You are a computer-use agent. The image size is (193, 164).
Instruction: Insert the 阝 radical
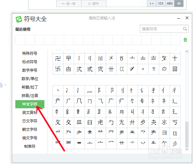(100, 90)
